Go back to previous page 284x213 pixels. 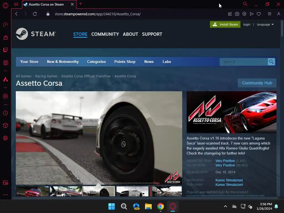16,14
